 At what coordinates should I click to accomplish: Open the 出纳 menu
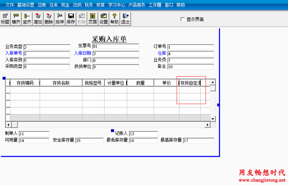click(x=77, y=5)
